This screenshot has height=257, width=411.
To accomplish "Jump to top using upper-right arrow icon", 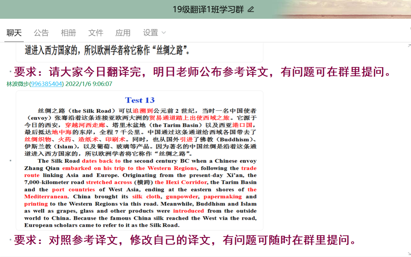I will point(409,46).
